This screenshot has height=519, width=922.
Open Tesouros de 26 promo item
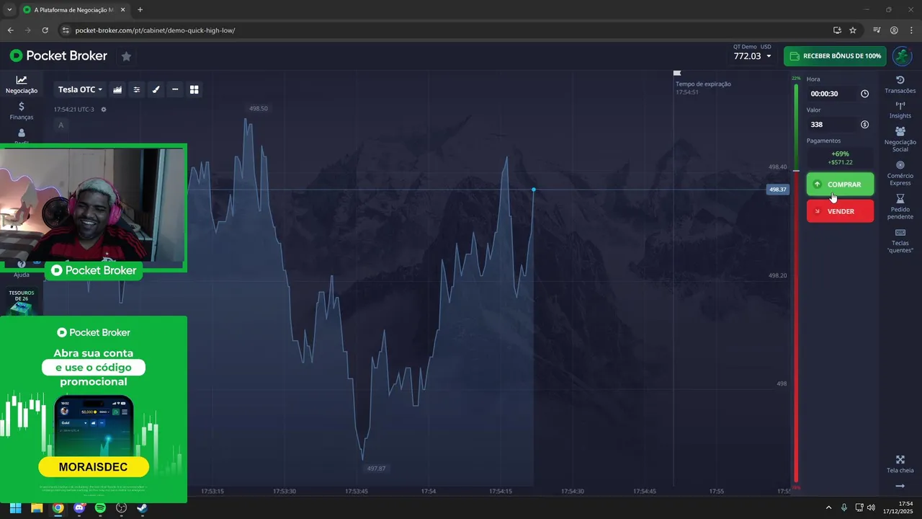point(22,302)
